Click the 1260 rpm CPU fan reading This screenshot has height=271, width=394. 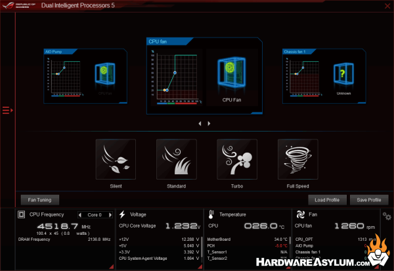(x=355, y=226)
